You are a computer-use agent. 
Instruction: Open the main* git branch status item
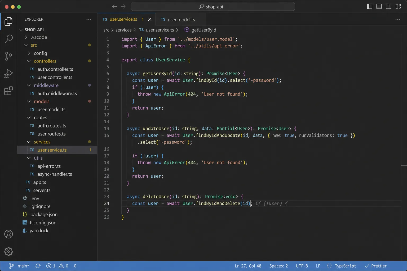coord(19,266)
